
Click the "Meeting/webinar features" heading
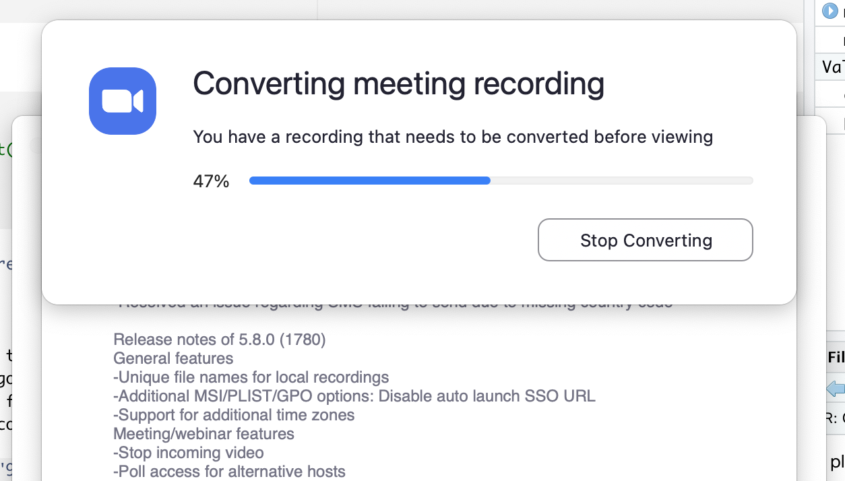(x=204, y=434)
